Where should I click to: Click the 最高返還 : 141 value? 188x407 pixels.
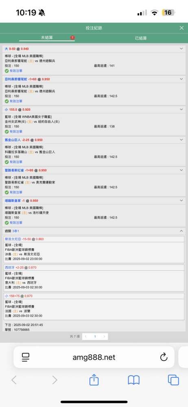(x=105, y=66)
